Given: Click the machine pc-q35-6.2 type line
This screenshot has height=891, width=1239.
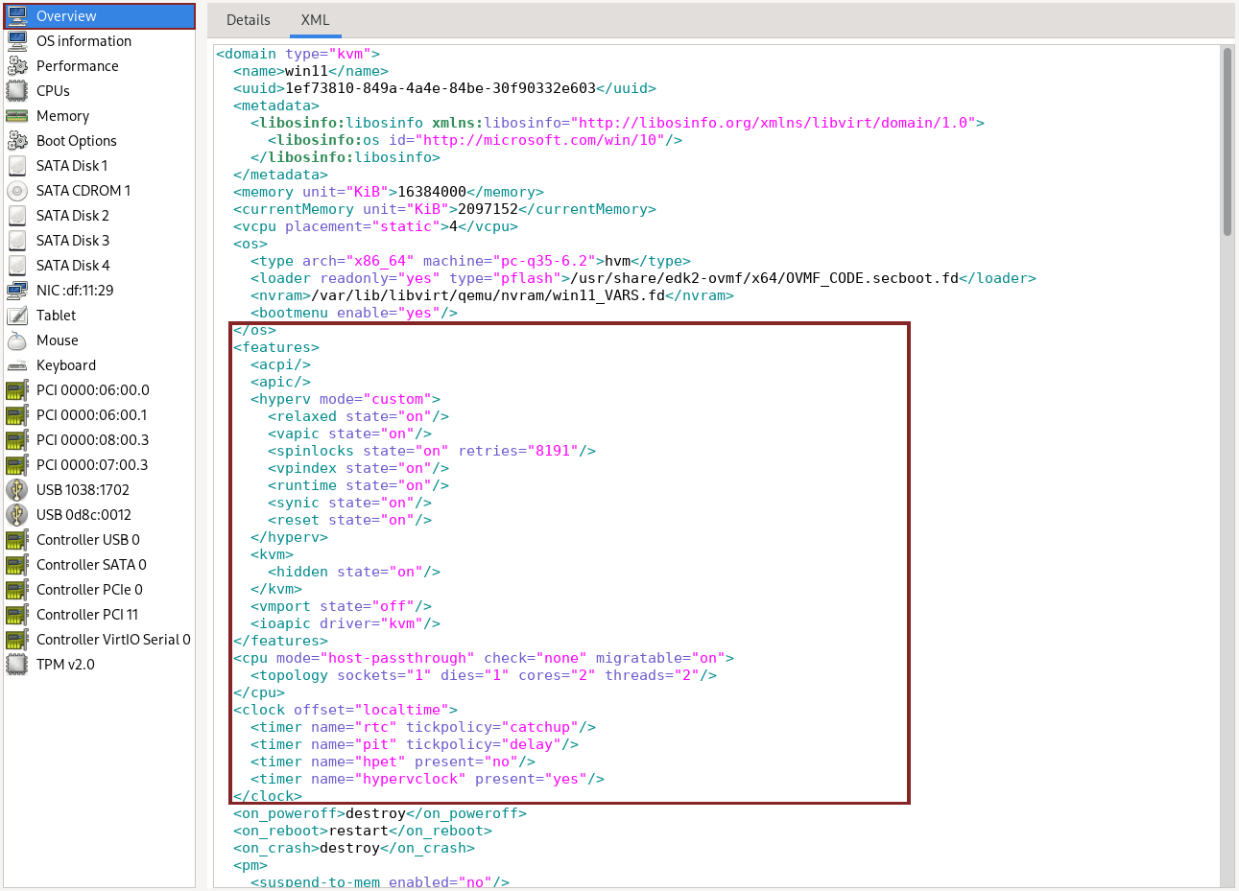Looking at the screenshot, I should pyautogui.click(x=470, y=261).
